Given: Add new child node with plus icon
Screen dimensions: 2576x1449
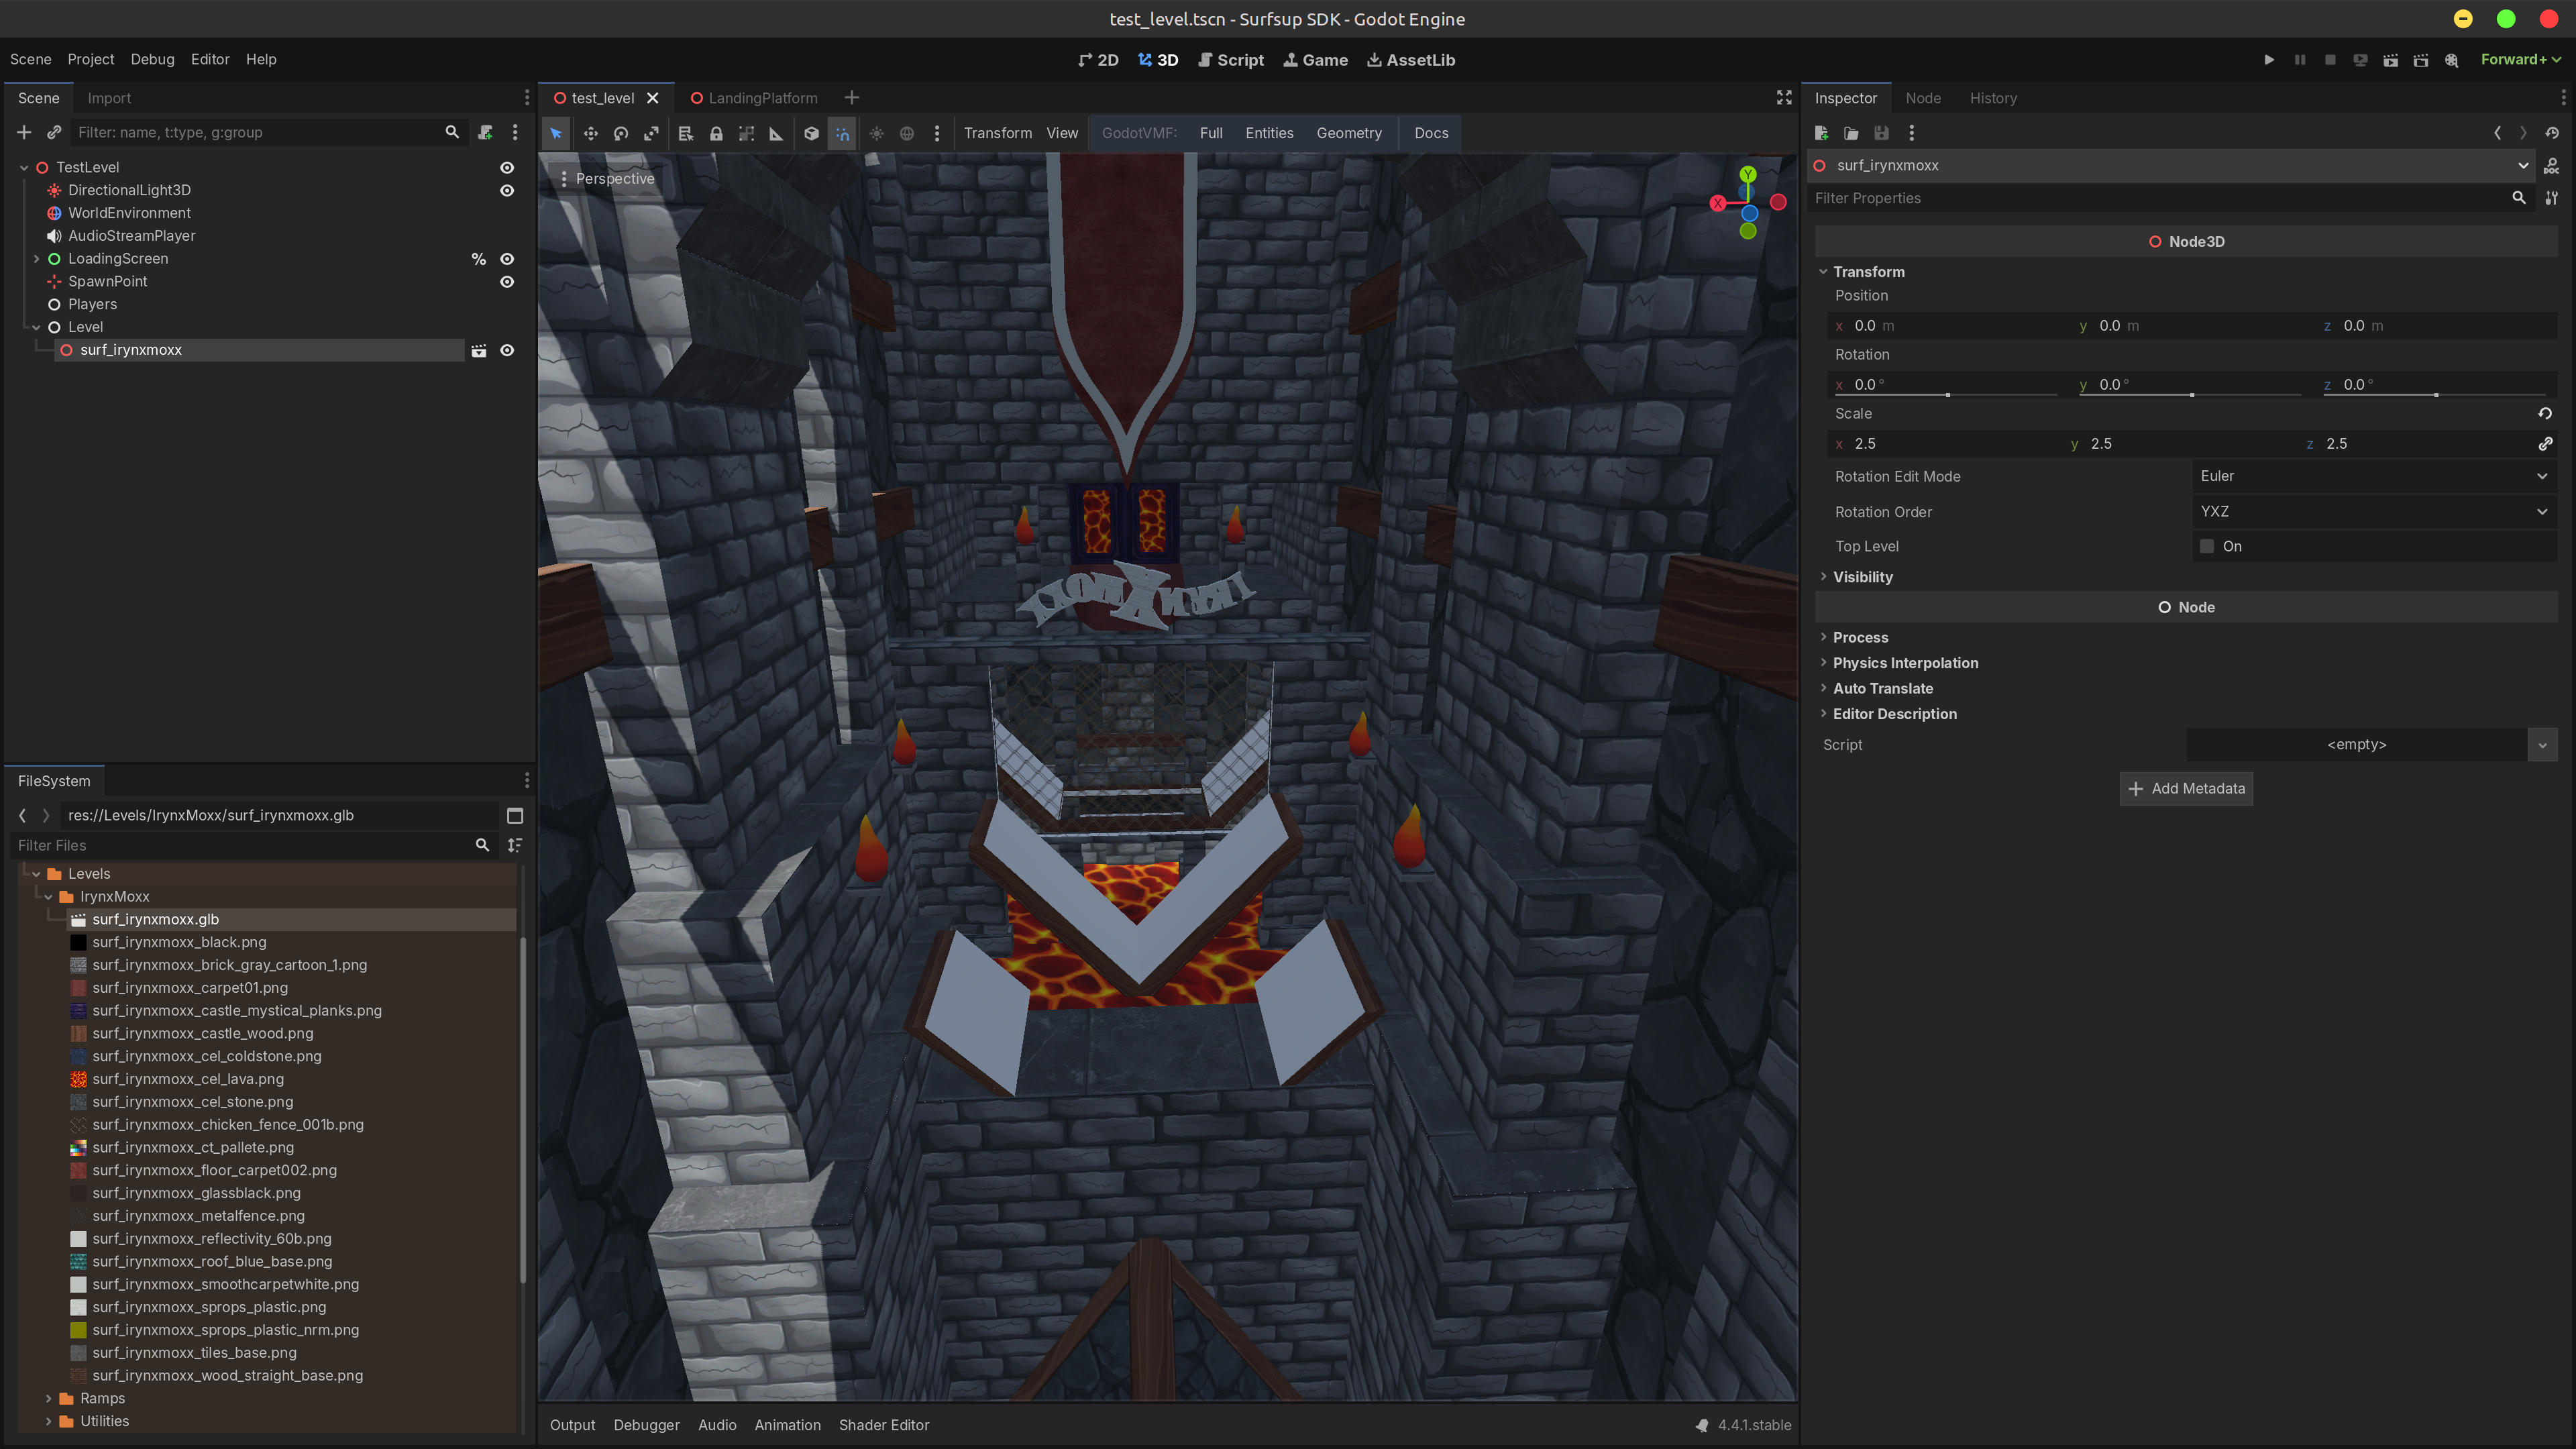Looking at the screenshot, I should [24, 132].
